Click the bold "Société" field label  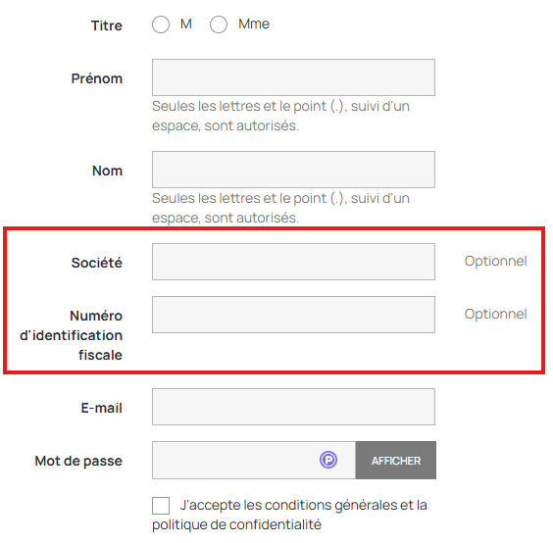coord(97,263)
